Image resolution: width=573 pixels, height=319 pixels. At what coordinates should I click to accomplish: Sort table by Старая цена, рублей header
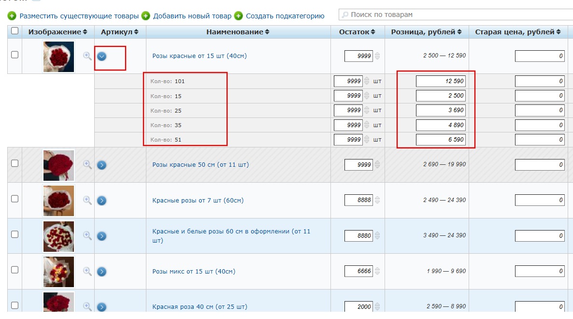(515, 32)
